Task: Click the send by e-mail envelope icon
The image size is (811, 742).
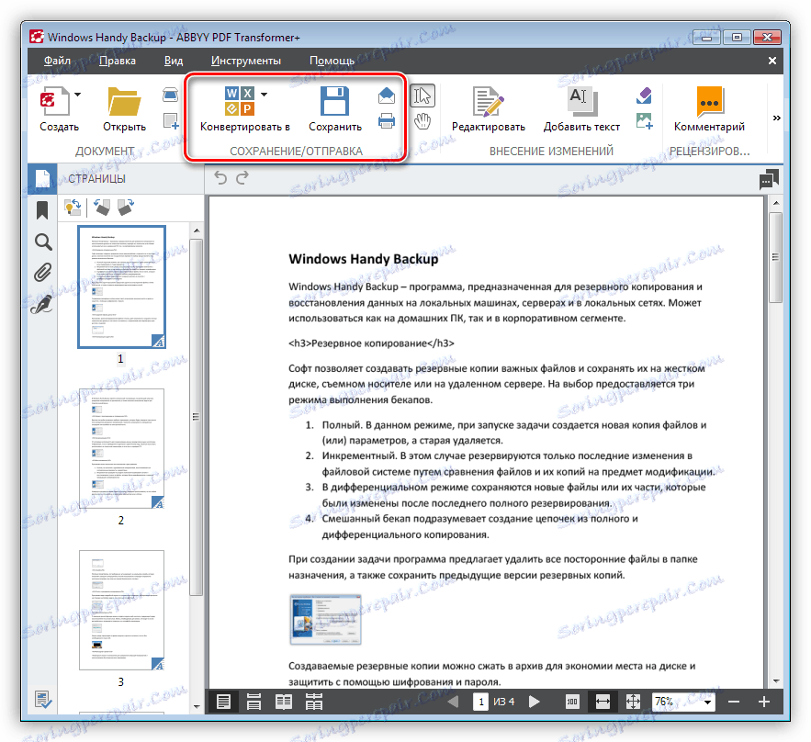Action: (387, 96)
